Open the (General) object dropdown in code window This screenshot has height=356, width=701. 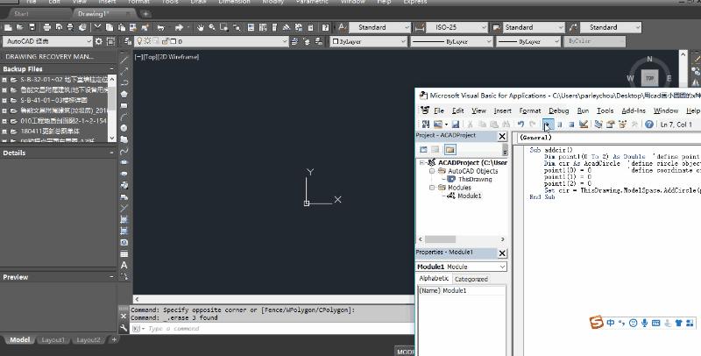tap(609, 138)
